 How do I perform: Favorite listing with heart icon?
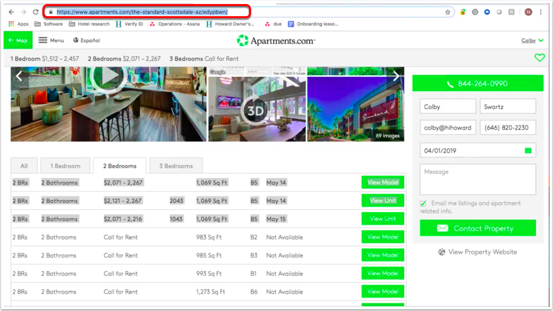(x=539, y=57)
